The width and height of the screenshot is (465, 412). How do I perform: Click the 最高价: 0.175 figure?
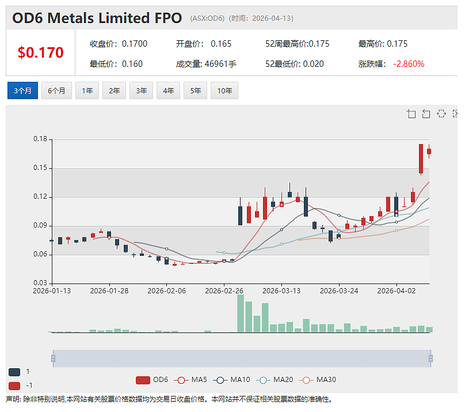pyautogui.click(x=383, y=44)
